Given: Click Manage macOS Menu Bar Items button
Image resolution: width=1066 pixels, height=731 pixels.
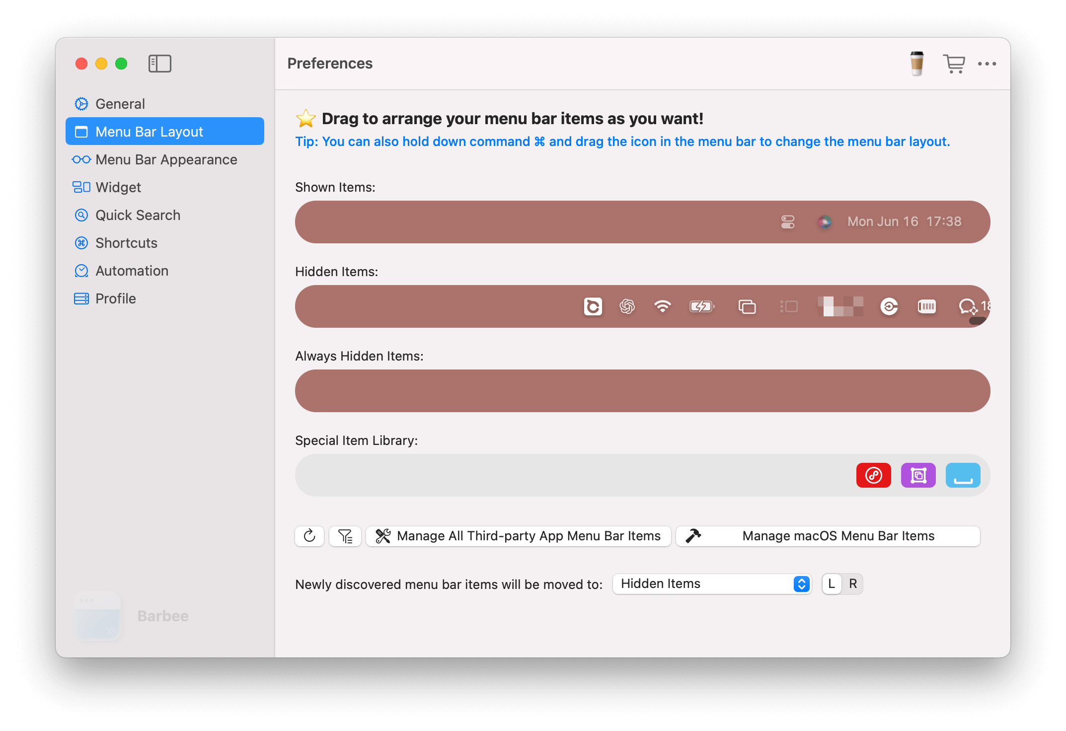Looking at the screenshot, I should coord(828,536).
